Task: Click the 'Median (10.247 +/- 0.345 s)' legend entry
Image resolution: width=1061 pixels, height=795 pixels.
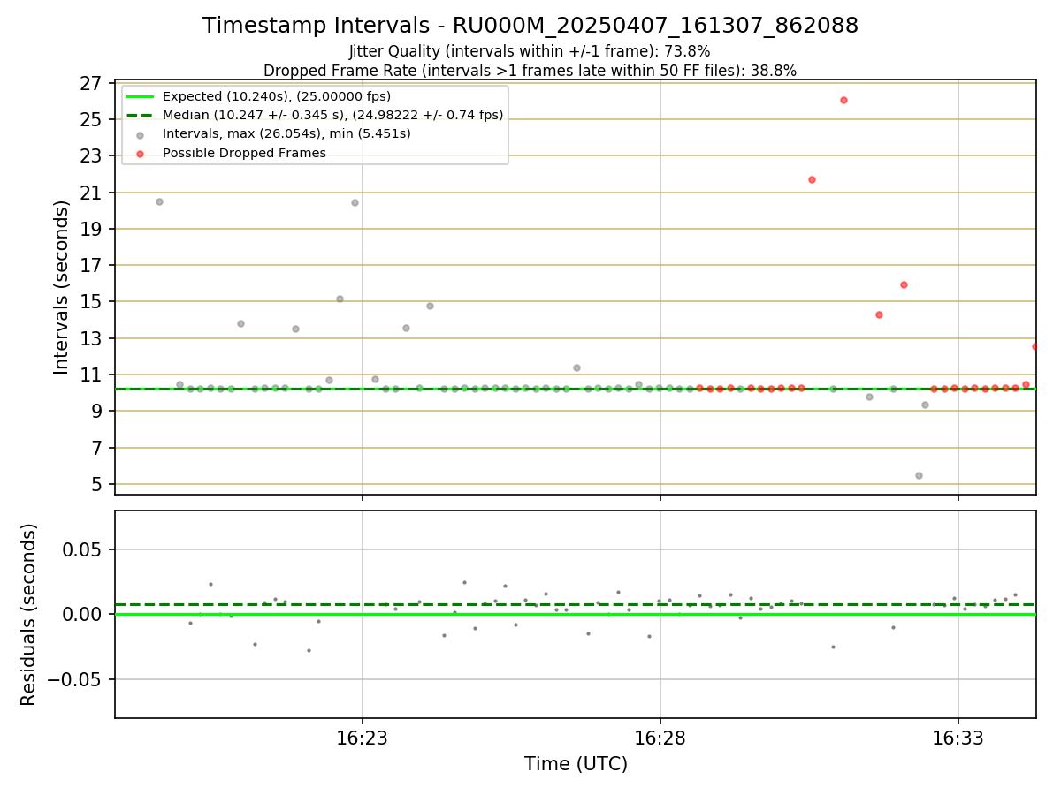Action: click(x=333, y=115)
